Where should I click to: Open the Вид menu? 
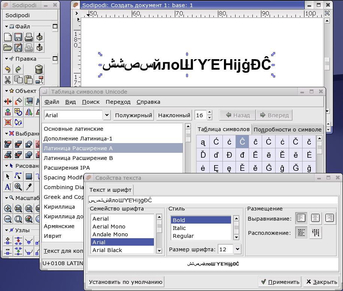[70, 102]
